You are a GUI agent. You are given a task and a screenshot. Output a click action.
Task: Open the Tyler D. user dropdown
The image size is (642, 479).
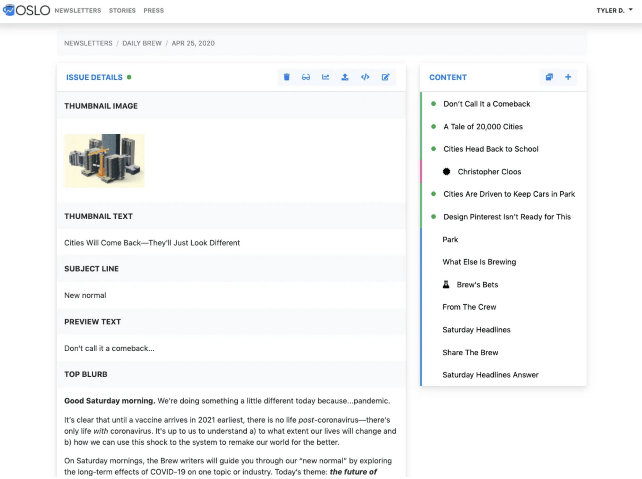[614, 10]
